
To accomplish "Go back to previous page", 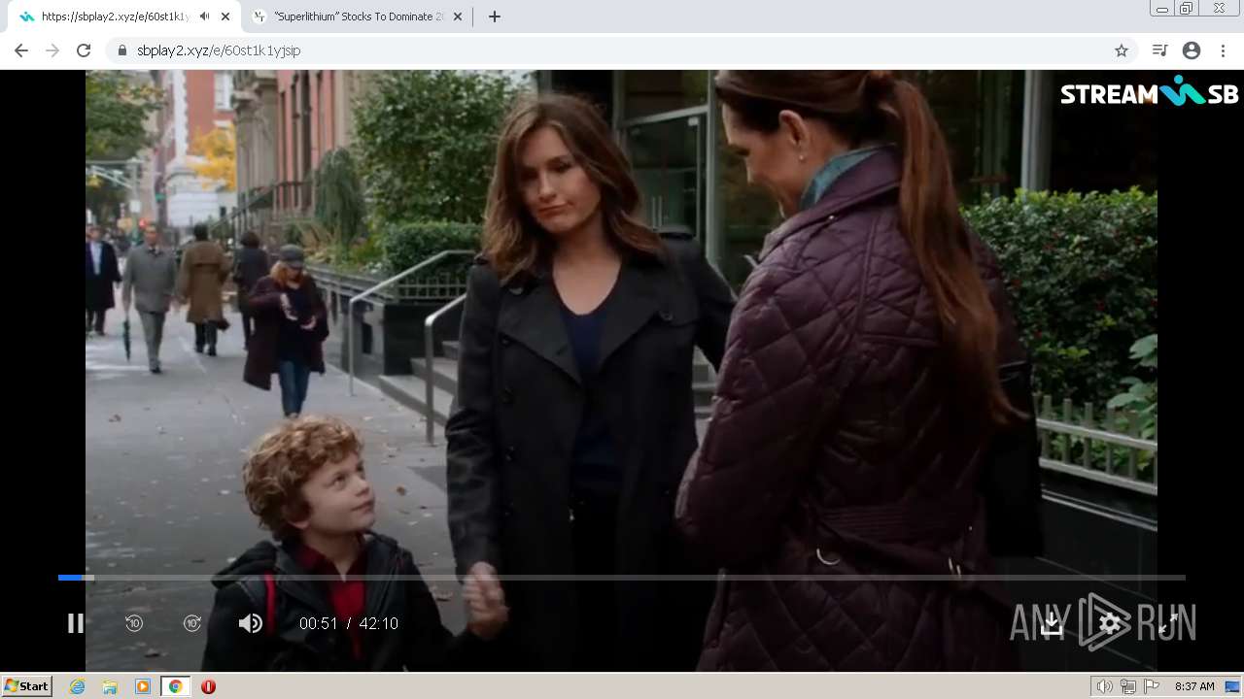I will pyautogui.click(x=21, y=50).
